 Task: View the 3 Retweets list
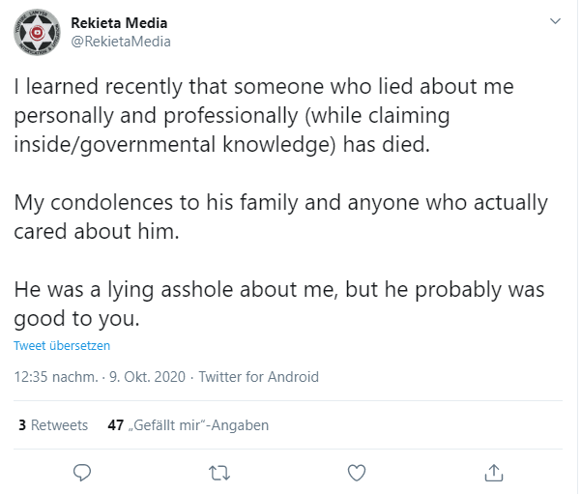[53, 425]
